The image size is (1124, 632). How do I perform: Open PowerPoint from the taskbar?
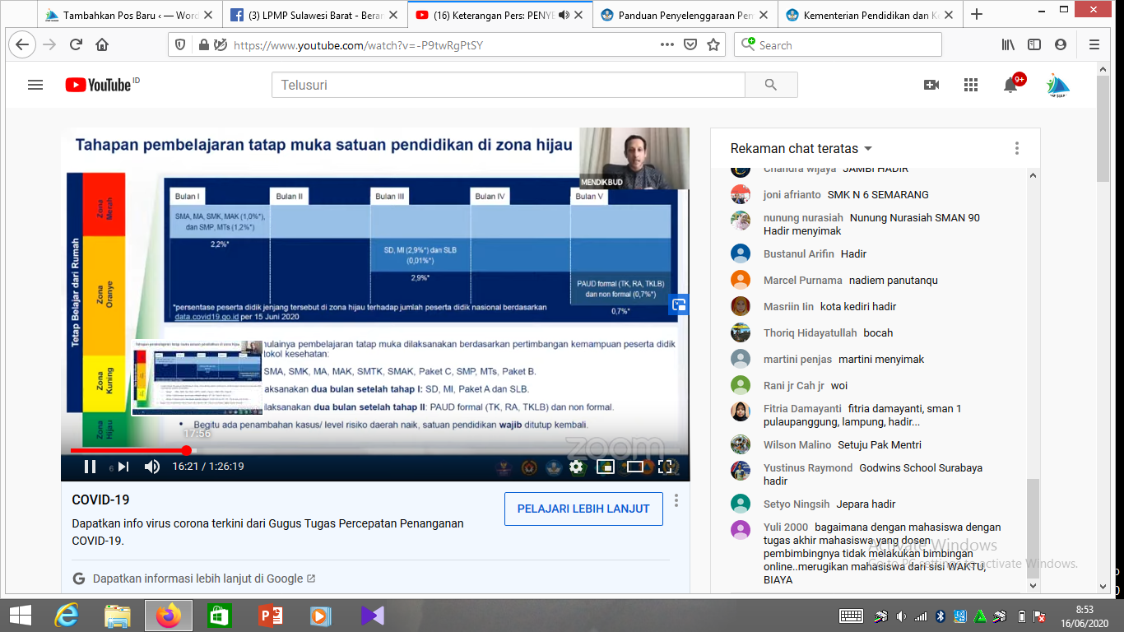click(271, 616)
